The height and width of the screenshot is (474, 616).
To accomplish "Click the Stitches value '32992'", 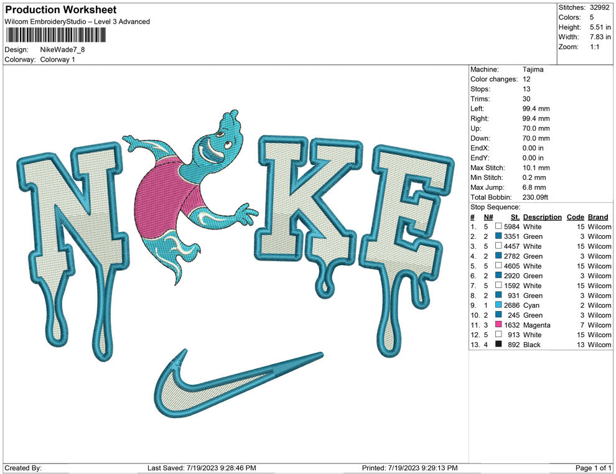I will [599, 7].
